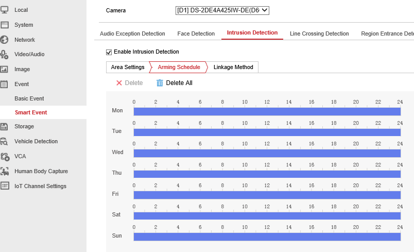Open the Camera selection dropdown

click(x=222, y=10)
